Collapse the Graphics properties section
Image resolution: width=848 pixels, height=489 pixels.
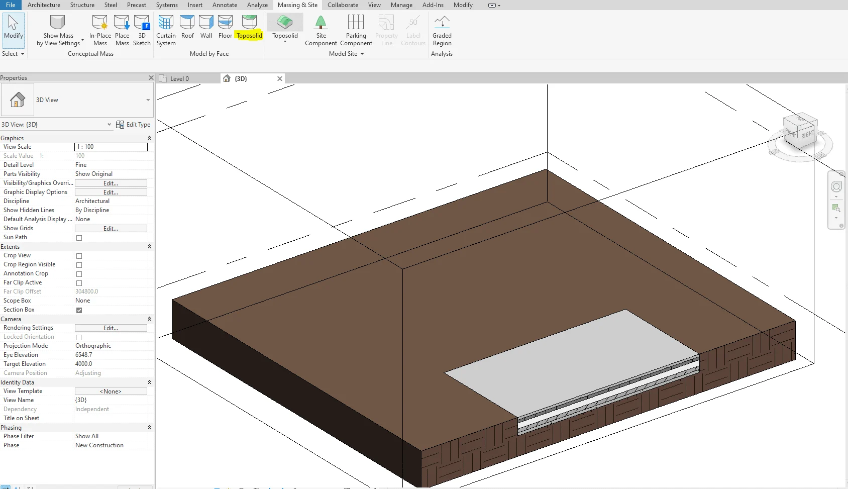149,138
